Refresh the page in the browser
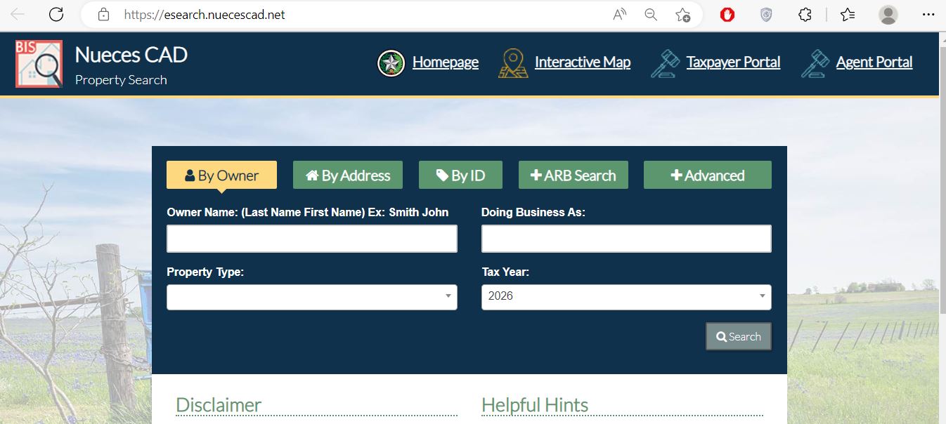The image size is (946, 424). click(x=56, y=15)
